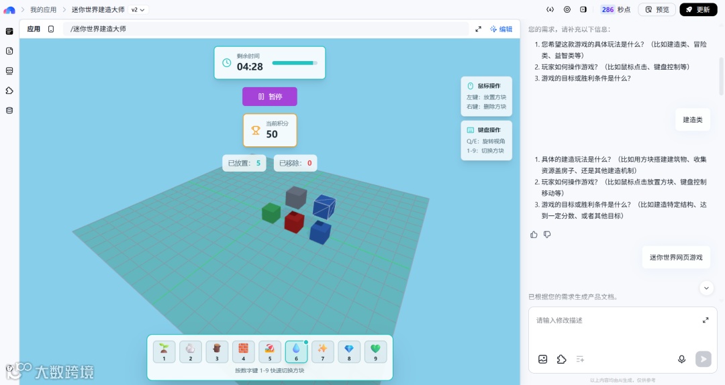Click the remaining time progress bar
Viewport: 725px width, 385px height.
pyautogui.click(x=295, y=63)
